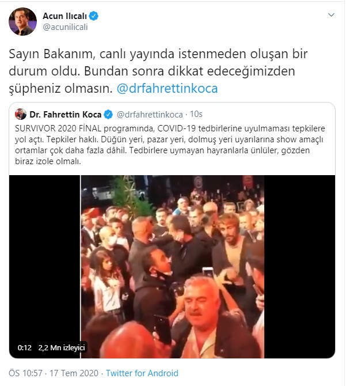Expand the tweet options chevron menu
The width and height of the screenshot is (346, 386).
tap(331, 15)
